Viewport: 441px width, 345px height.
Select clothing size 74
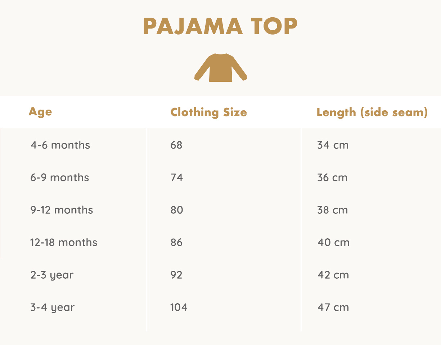(176, 178)
